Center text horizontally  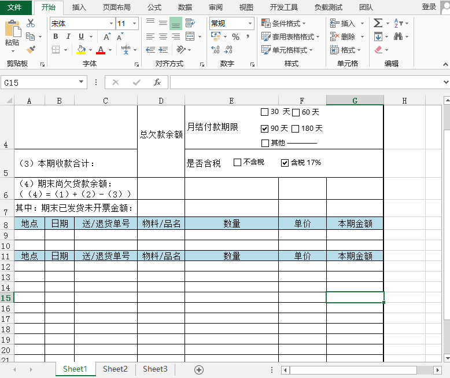(x=163, y=36)
